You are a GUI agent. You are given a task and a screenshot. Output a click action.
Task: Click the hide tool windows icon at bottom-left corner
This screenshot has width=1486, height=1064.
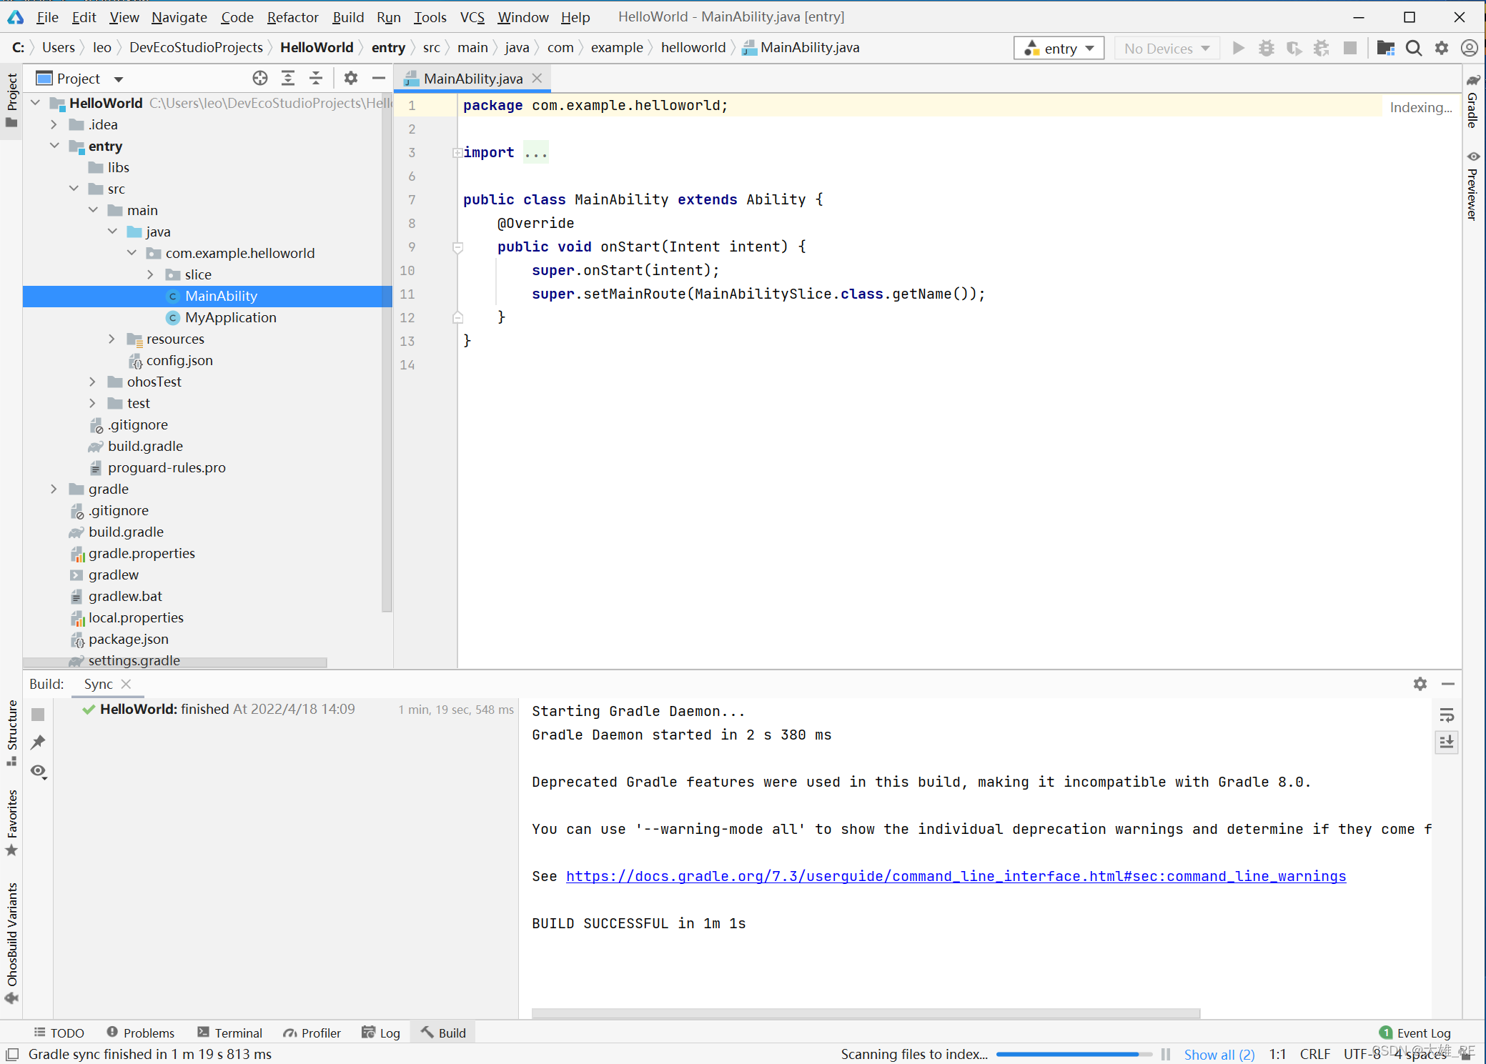click(12, 1054)
